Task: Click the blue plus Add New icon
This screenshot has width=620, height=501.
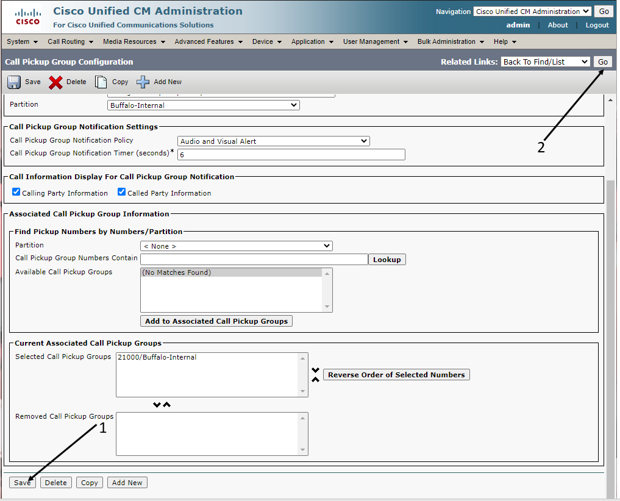Action: 143,82
